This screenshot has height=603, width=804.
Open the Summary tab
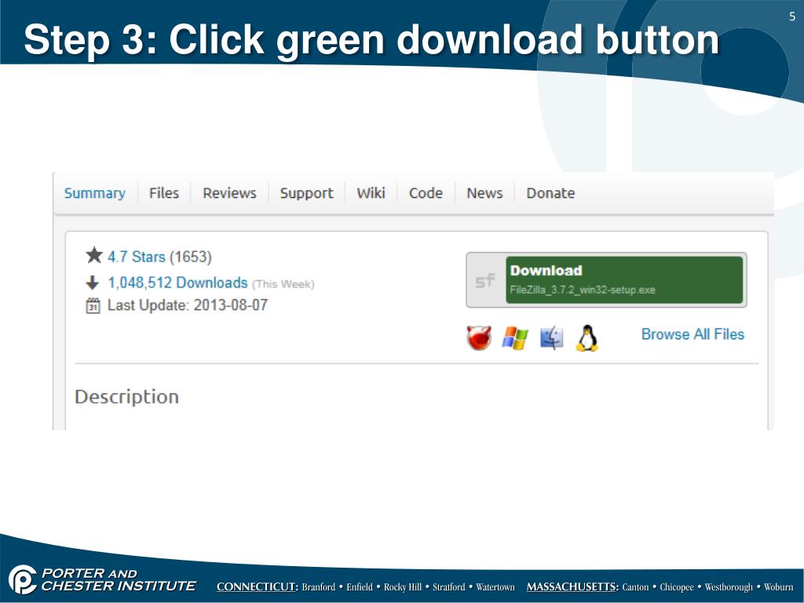95,193
